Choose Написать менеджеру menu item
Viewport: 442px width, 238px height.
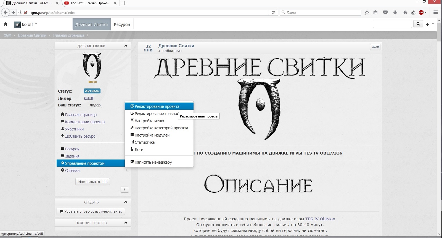(159, 162)
